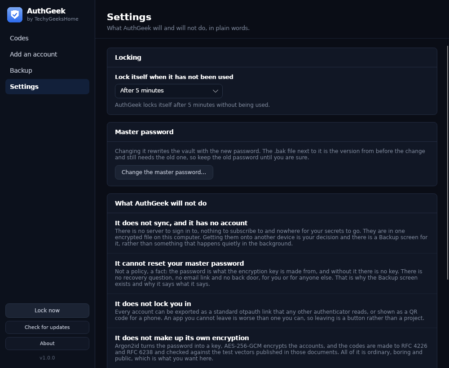Click the 'It does not sync' heading
Viewport: 449px width, 368px height.
[181, 223]
